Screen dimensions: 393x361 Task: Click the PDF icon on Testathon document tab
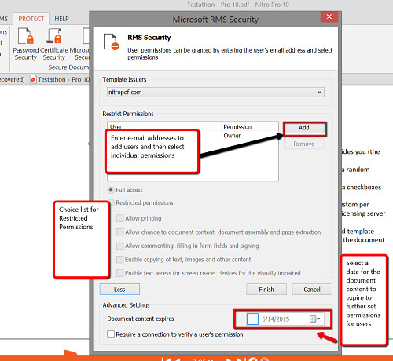33,79
